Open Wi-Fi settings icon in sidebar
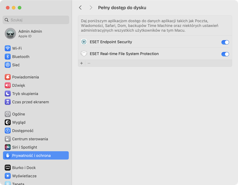The height and width of the screenshot is (185, 238). point(8,48)
